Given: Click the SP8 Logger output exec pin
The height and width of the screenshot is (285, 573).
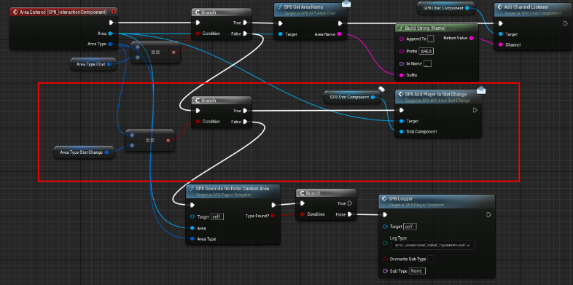Looking at the screenshot, I should [x=488, y=215].
